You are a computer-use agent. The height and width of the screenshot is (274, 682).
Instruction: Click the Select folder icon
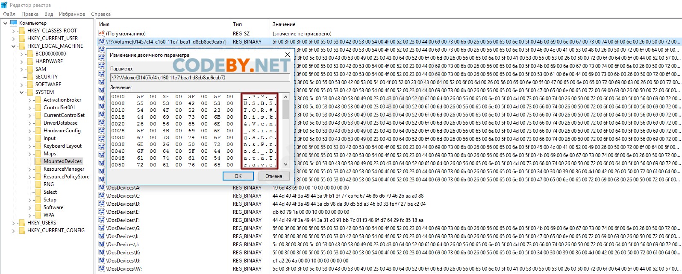(x=38, y=192)
